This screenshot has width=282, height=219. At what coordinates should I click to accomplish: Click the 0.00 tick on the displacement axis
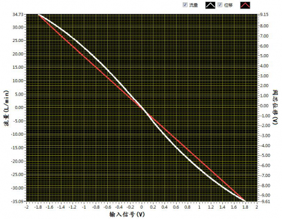[x=264, y=106]
